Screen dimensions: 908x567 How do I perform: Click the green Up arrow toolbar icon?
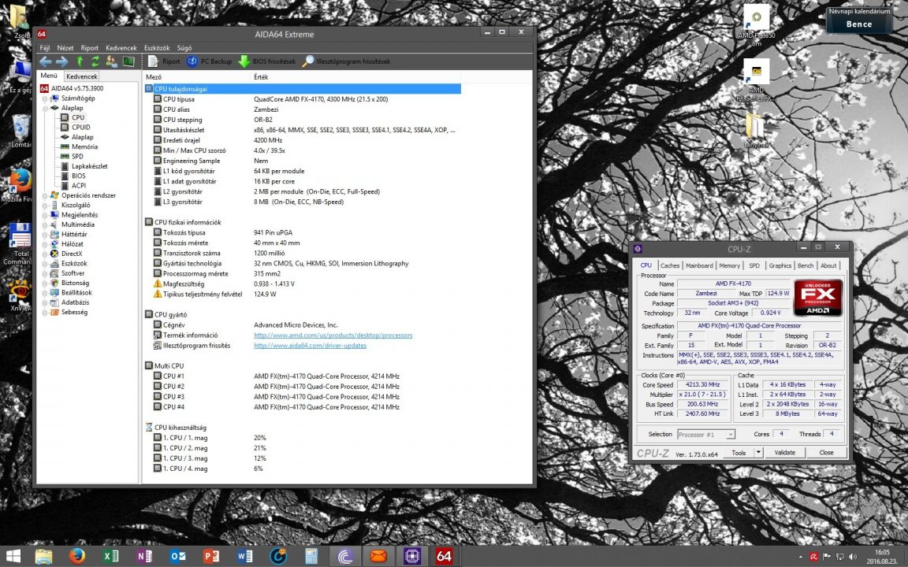(80, 61)
